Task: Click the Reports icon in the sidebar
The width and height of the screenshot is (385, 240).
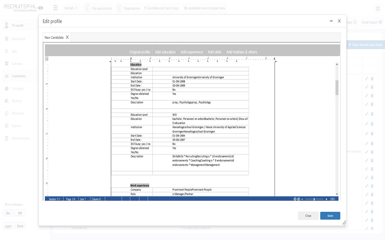Action: pyautogui.click(x=7, y=126)
